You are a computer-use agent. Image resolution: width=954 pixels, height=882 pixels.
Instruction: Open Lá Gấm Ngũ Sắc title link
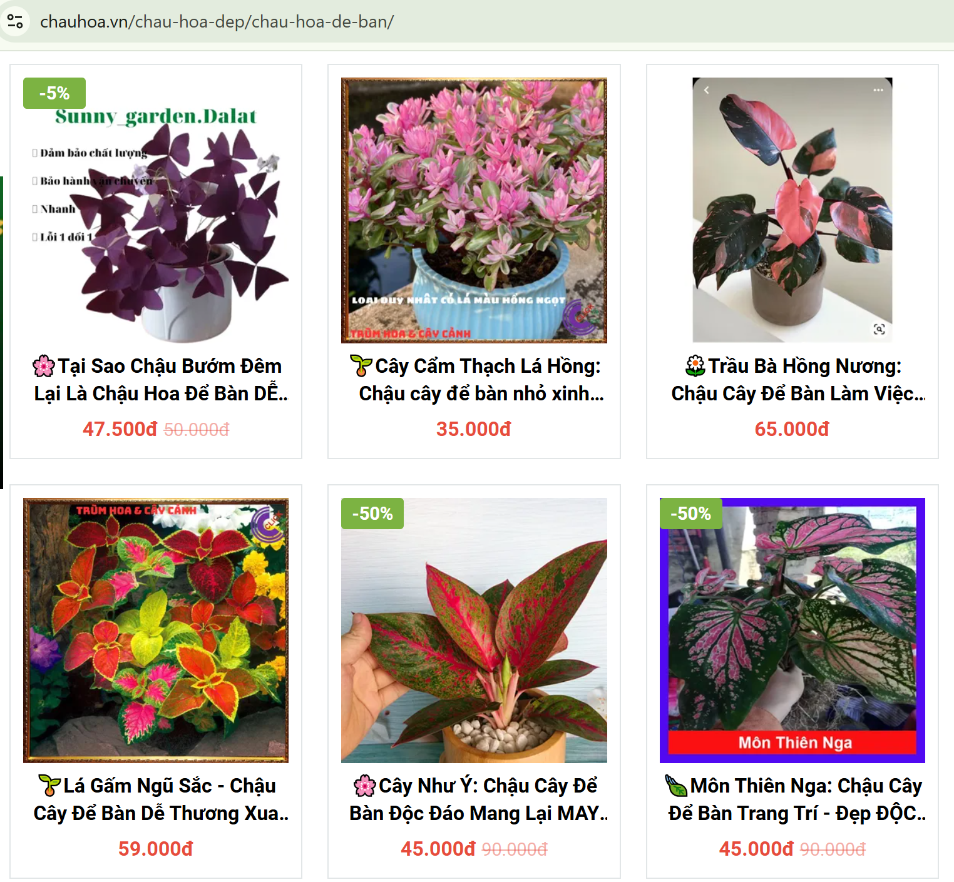pyautogui.click(x=161, y=799)
